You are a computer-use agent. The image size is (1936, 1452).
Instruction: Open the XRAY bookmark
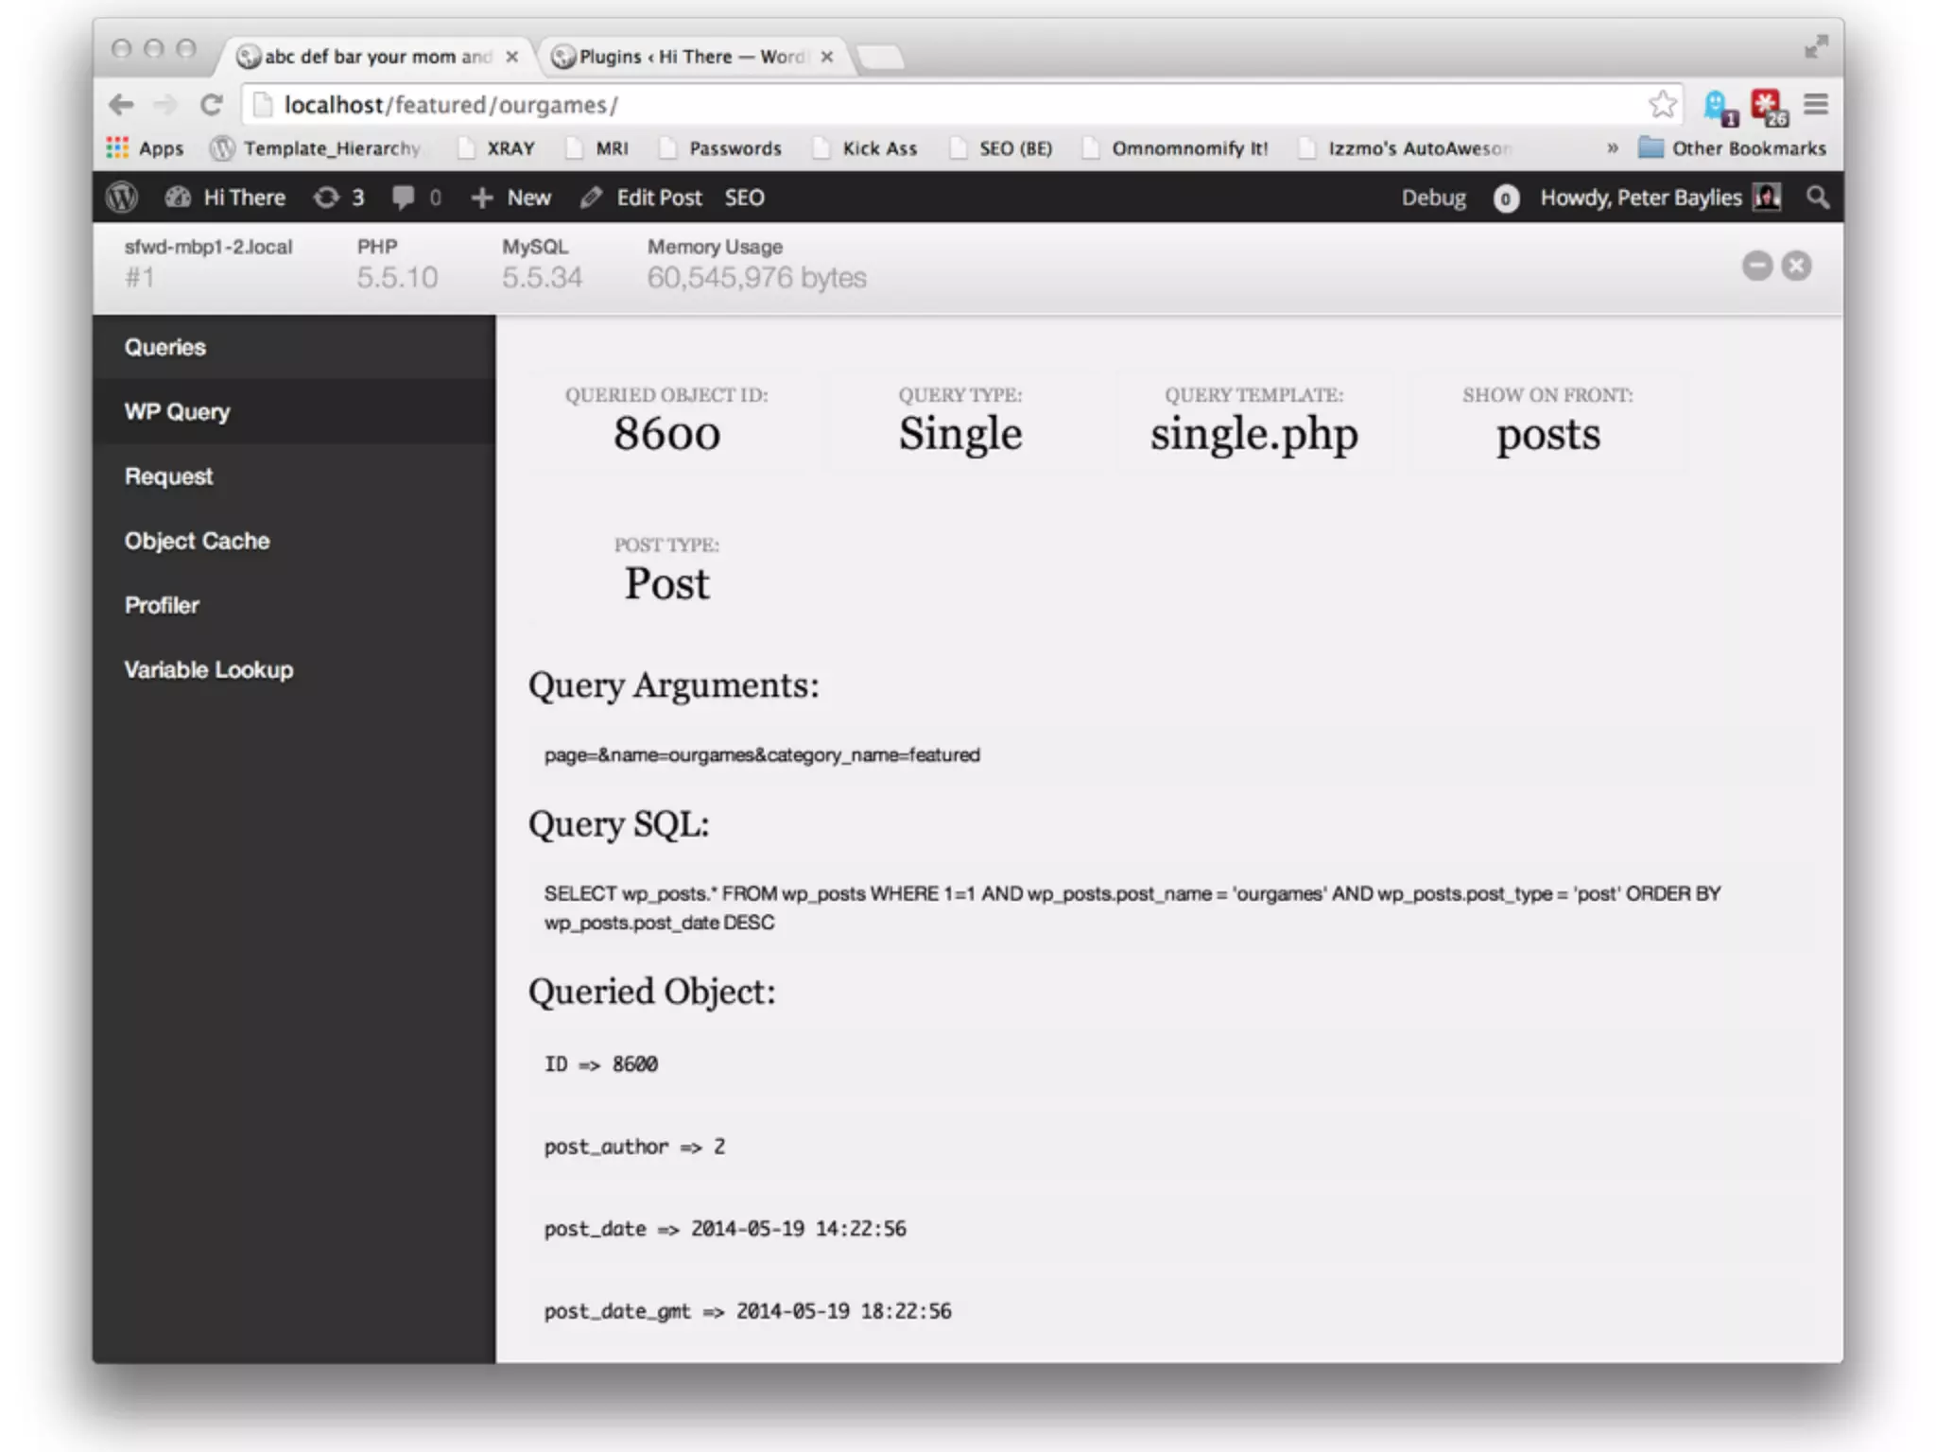pos(496,148)
